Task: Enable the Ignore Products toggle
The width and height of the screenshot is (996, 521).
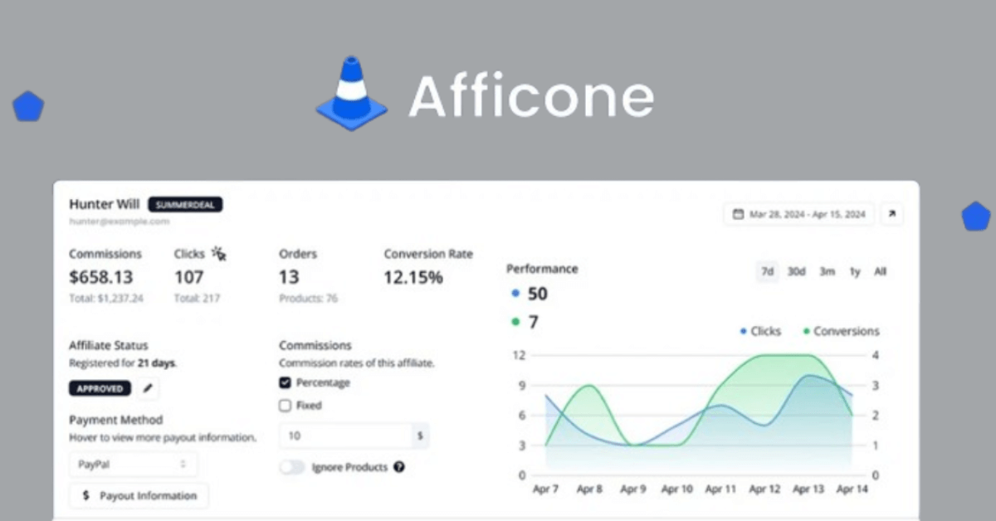Action: 292,467
